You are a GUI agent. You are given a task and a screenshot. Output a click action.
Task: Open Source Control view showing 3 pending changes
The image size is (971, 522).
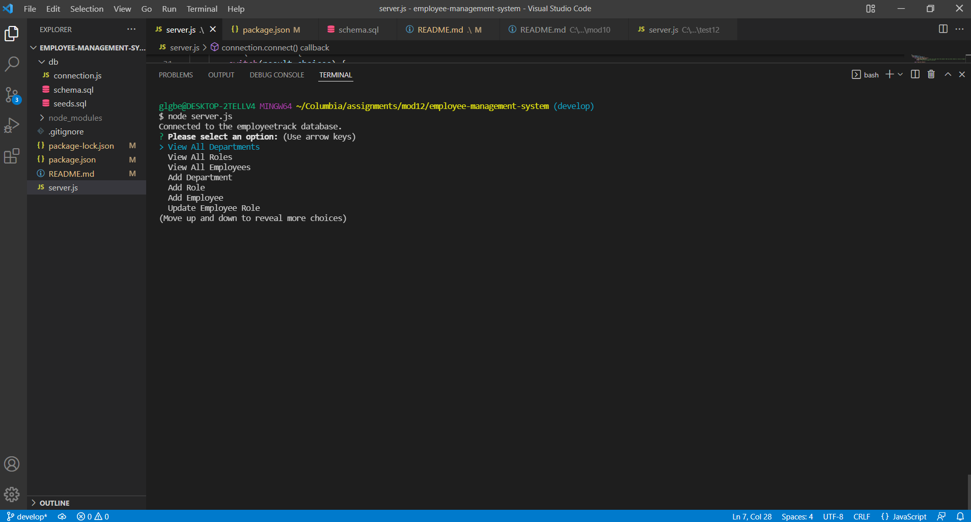point(12,95)
